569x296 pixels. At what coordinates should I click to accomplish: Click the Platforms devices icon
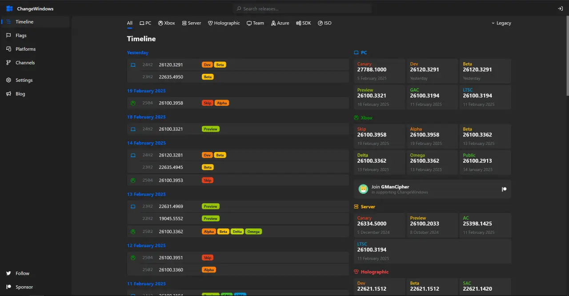(8, 49)
